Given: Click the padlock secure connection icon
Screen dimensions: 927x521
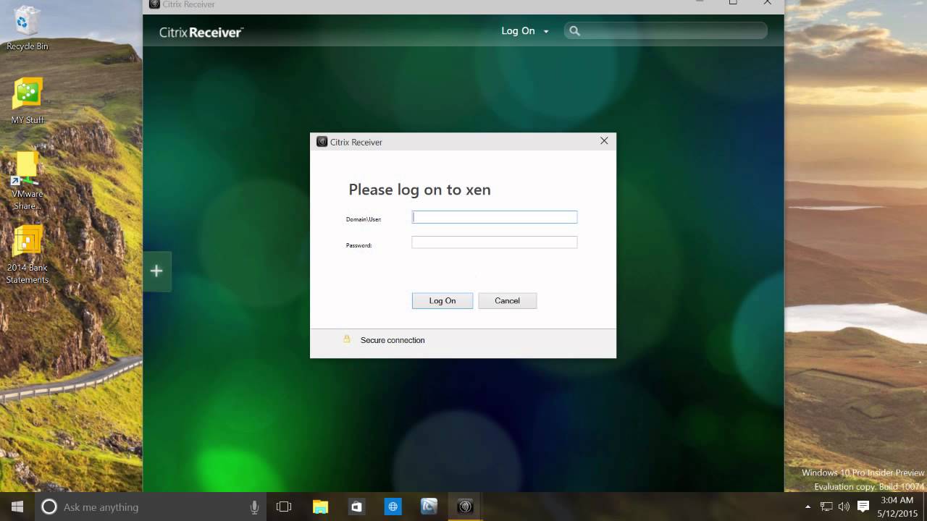Looking at the screenshot, I should [x=347, y=339].
